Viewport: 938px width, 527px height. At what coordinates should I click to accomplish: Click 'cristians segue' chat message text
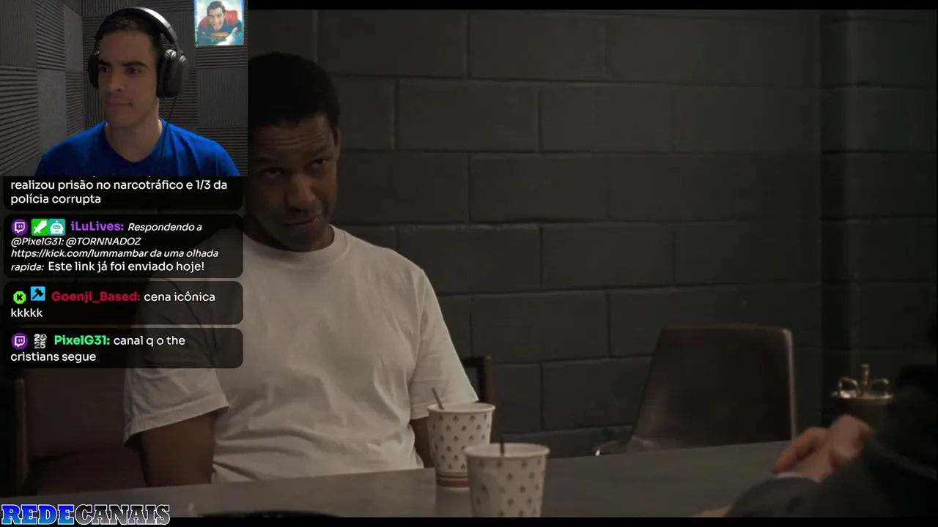pyautogui.click(x=53, y=356)
